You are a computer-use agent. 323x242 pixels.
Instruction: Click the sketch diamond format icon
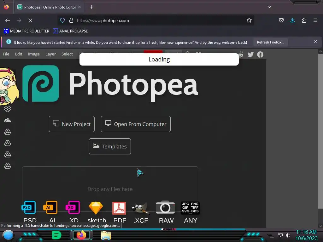point(96,208)
